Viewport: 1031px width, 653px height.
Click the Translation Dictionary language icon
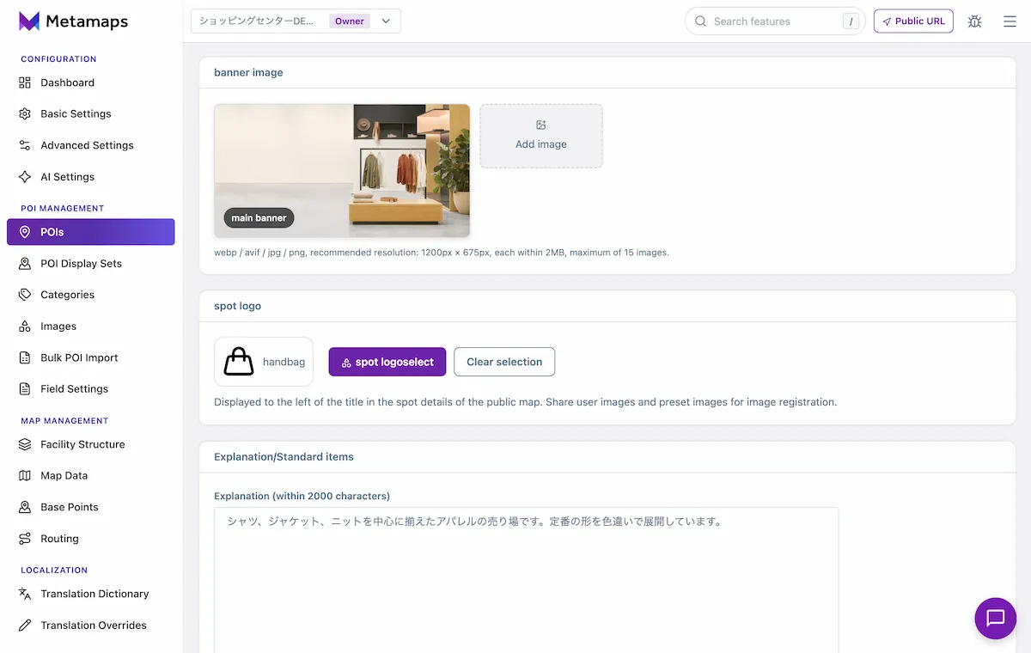[x=25, y=594]
